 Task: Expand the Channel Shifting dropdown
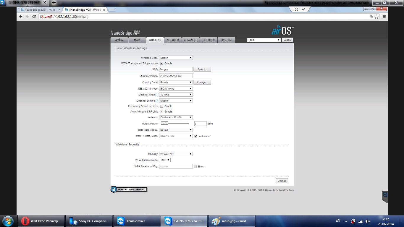point(176,101)
